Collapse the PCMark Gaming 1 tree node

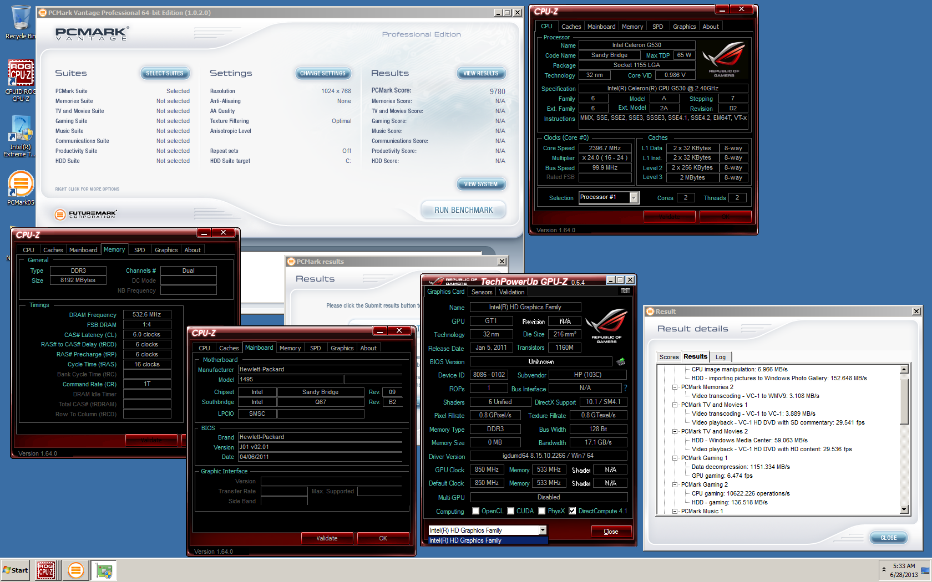pos(675,458)
